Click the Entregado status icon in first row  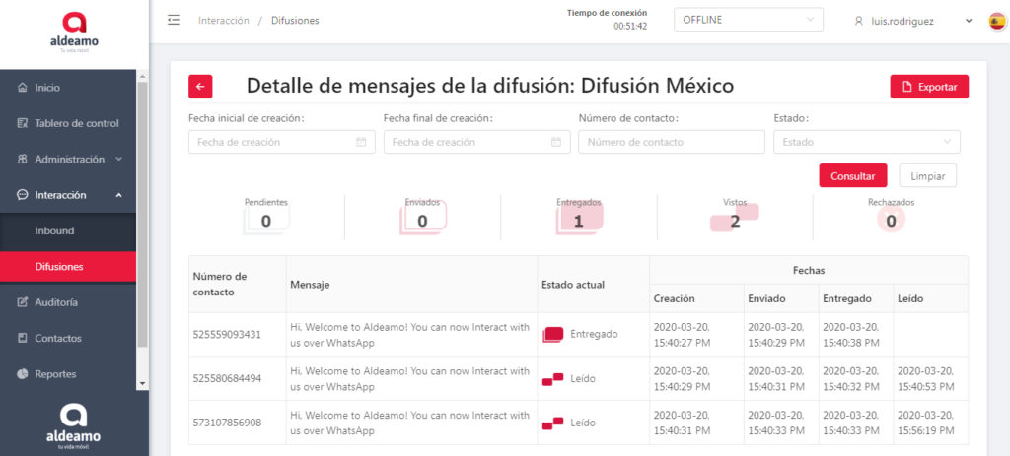click(552, 334)
